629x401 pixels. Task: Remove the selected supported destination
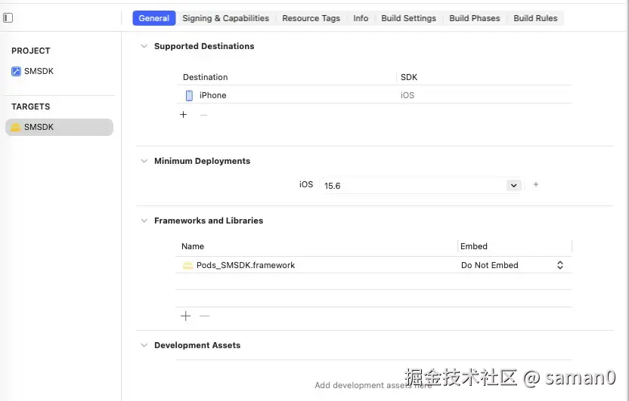click(204, 115)
